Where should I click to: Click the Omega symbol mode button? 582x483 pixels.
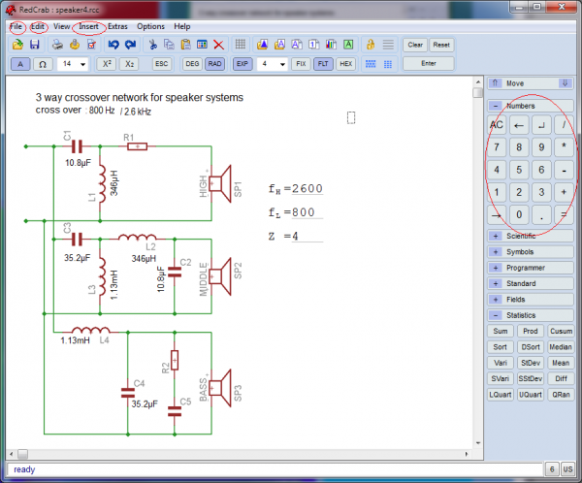44,64
